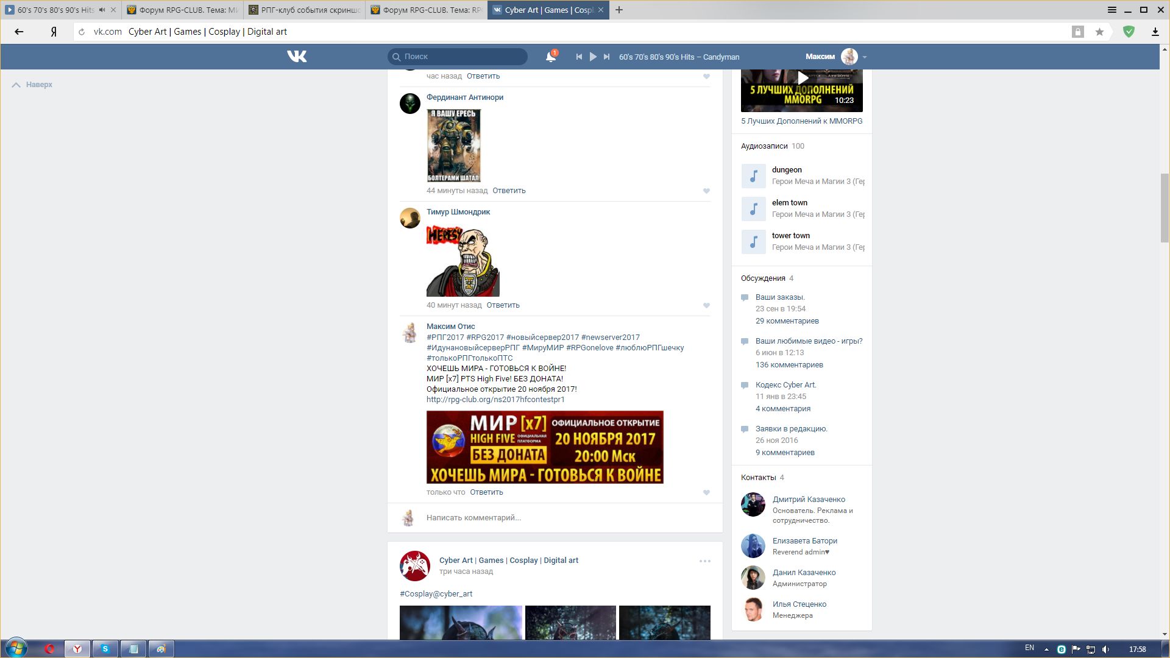Image resolution: width=1170 pixels, height=658 pixels.
Task: Skip to next track in header
Action: (x=606, y=57)
